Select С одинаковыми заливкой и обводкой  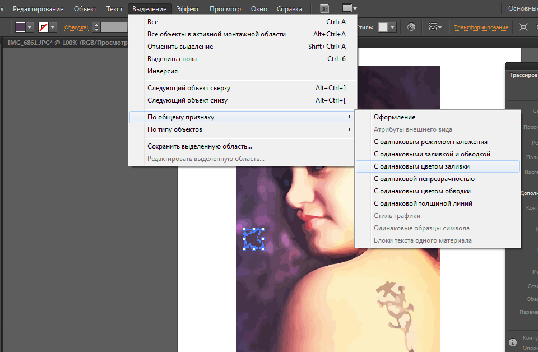point(438,154)
